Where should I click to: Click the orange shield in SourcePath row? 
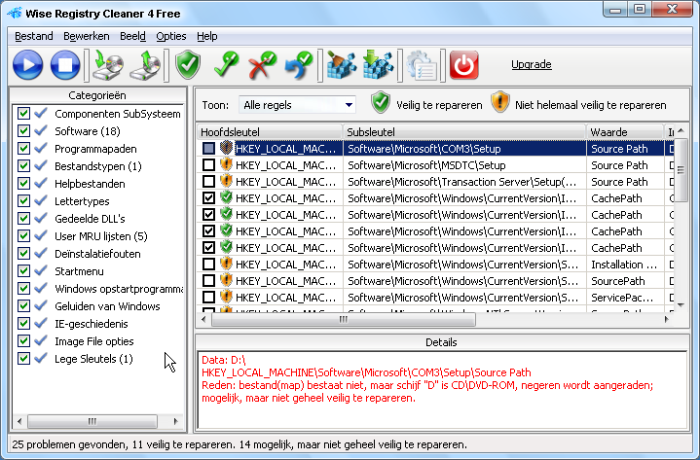pyautogui.click(x=226, y=280)
